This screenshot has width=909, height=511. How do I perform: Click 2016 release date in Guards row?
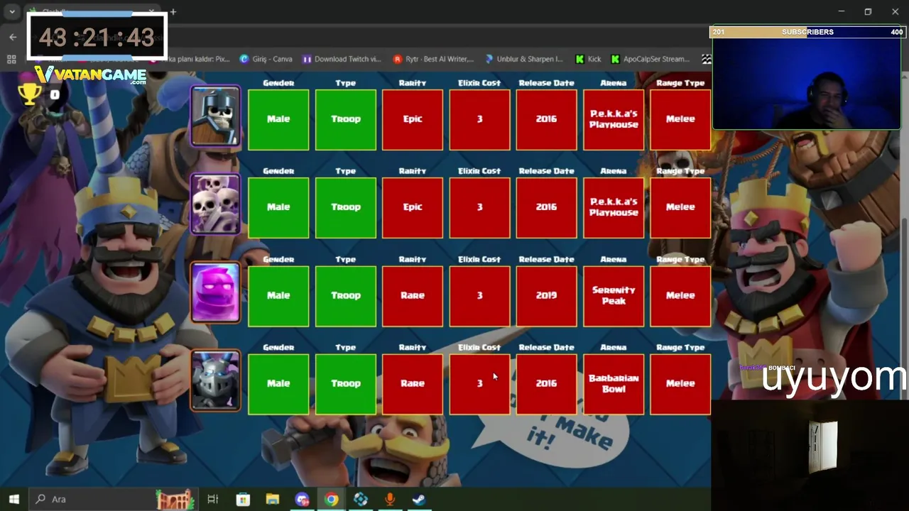[x=546, y=119]
